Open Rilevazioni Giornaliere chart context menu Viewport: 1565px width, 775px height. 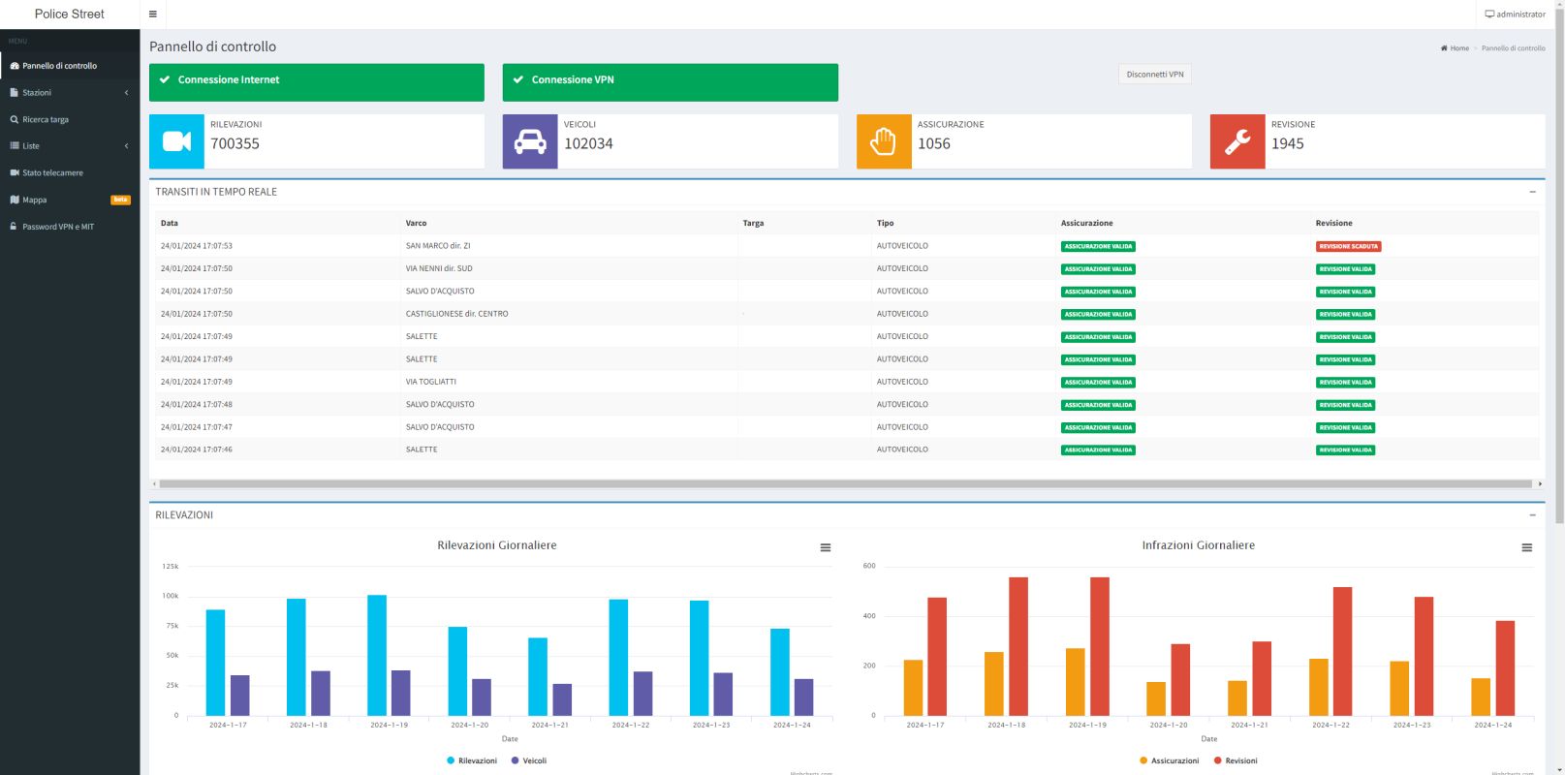(x=826, y=548)
